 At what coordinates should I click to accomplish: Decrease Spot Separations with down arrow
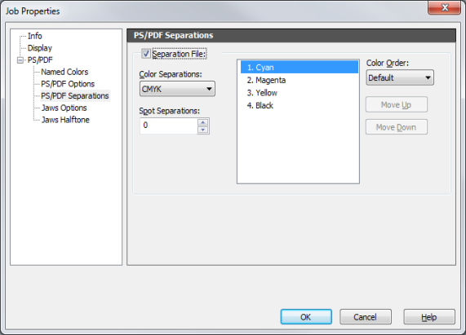point(203,130)
